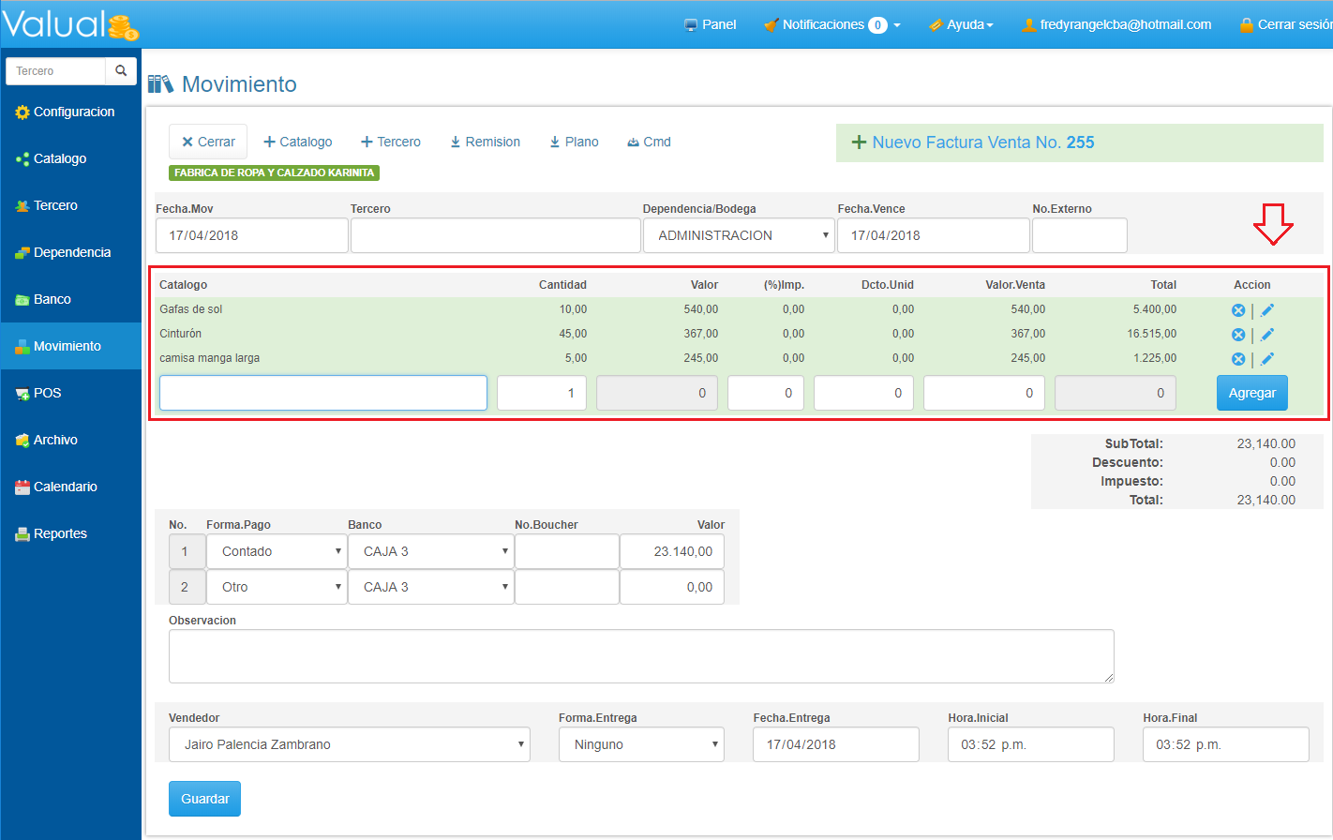Open the Vendedor selection dropdown
1333x840 pixels.
pos(349,744)
